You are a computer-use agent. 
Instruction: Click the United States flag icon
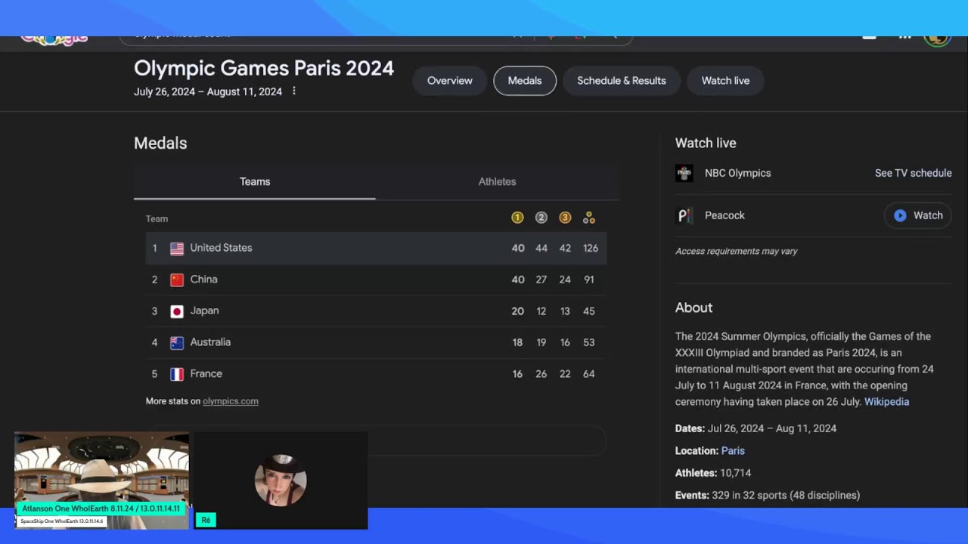(177, 249)
